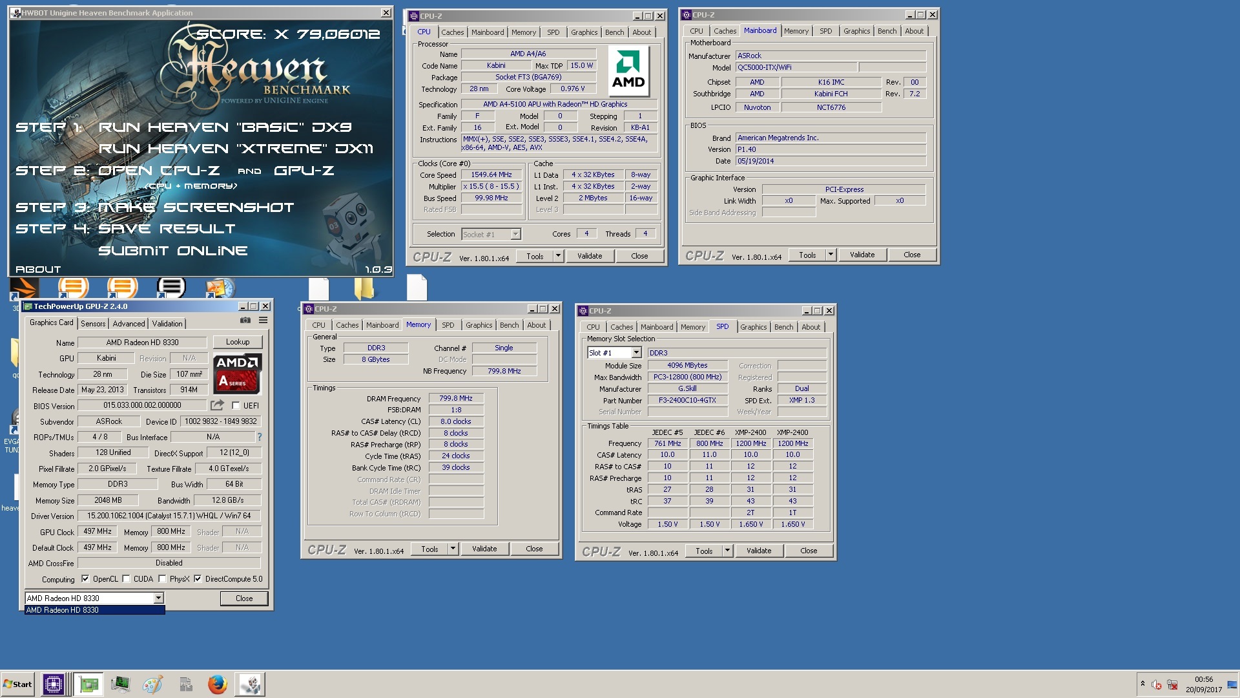Open Validation tab in GPU-Z

[167, 324]
